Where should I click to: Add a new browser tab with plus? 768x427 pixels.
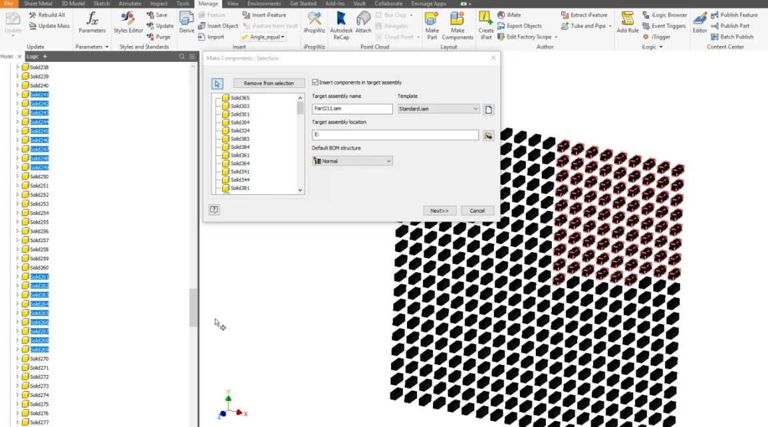tap(45, 57)
